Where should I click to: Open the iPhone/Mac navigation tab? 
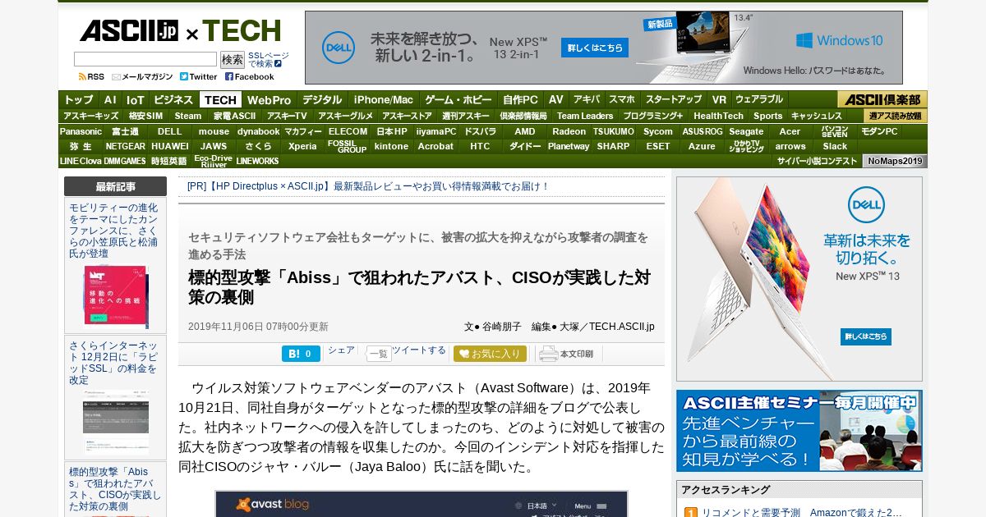point(384,99)
